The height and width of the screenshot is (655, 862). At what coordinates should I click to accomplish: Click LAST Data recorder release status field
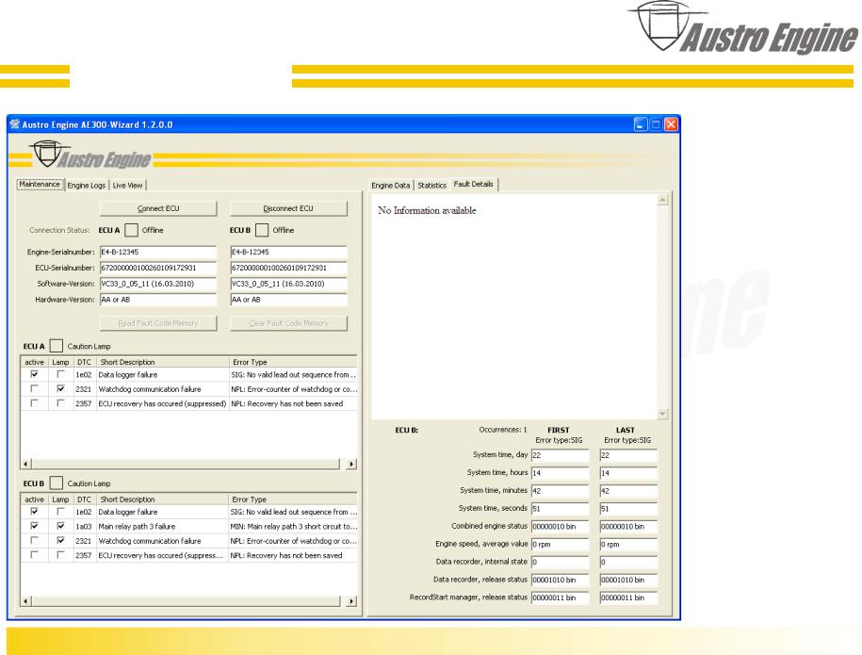pyautogui.click(x=628, y=580)
